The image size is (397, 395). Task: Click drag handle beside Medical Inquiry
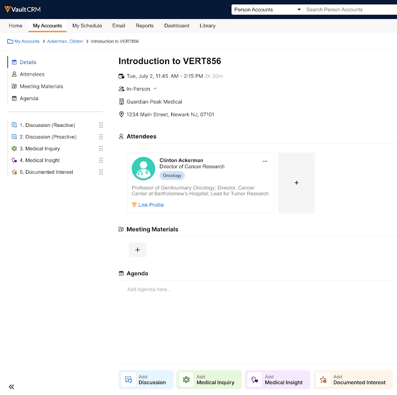pos(101,149)
